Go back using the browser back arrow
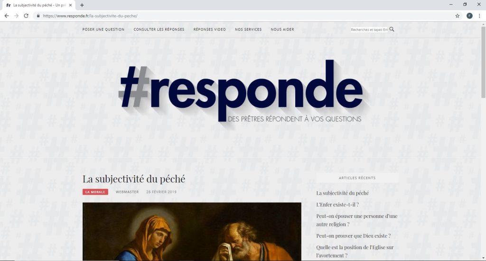Viewport: 486px width, 261px height. coord(7,16)
